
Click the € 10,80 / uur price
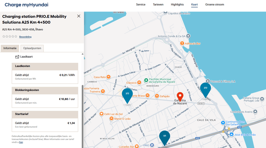(67, 99)
